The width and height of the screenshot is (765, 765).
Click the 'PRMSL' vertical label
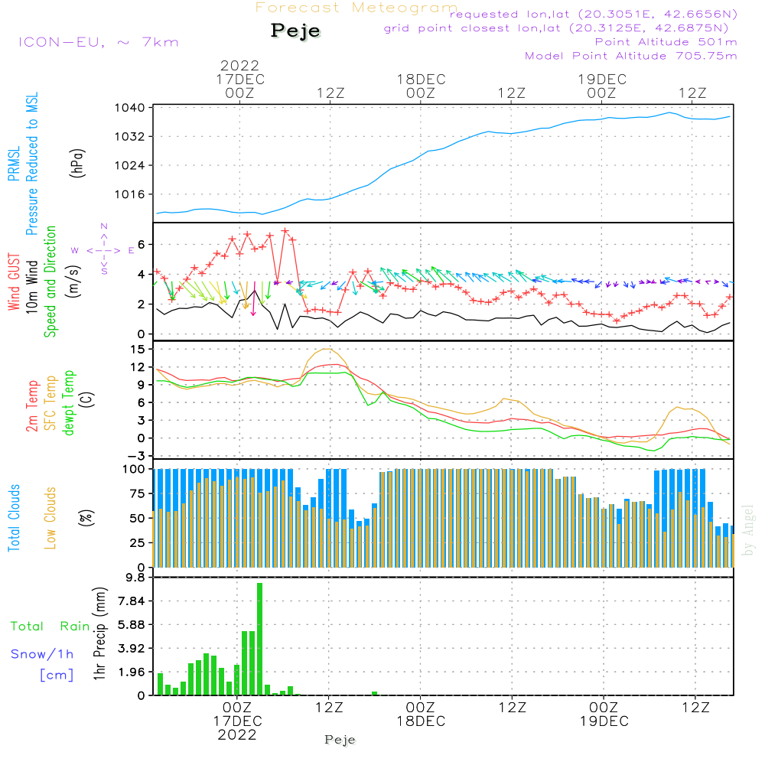pyautogui.click(x=14, y=164)
